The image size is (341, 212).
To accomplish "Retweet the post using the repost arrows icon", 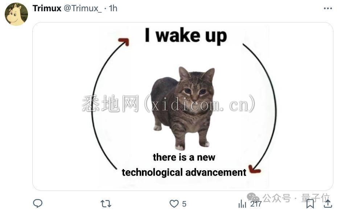I will point(106,204).
